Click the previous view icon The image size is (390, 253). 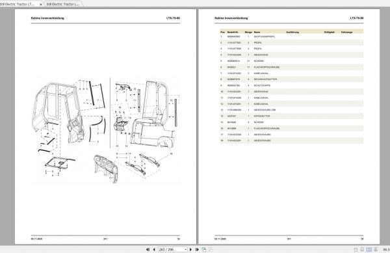(204, 249)
